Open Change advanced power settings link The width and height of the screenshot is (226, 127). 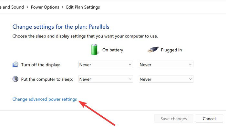point(45,99)
